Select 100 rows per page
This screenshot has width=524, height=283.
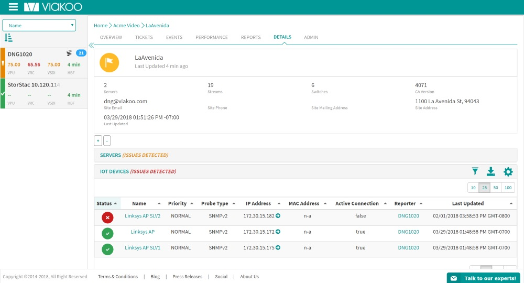pyautogui.click(x=508, y=188)
